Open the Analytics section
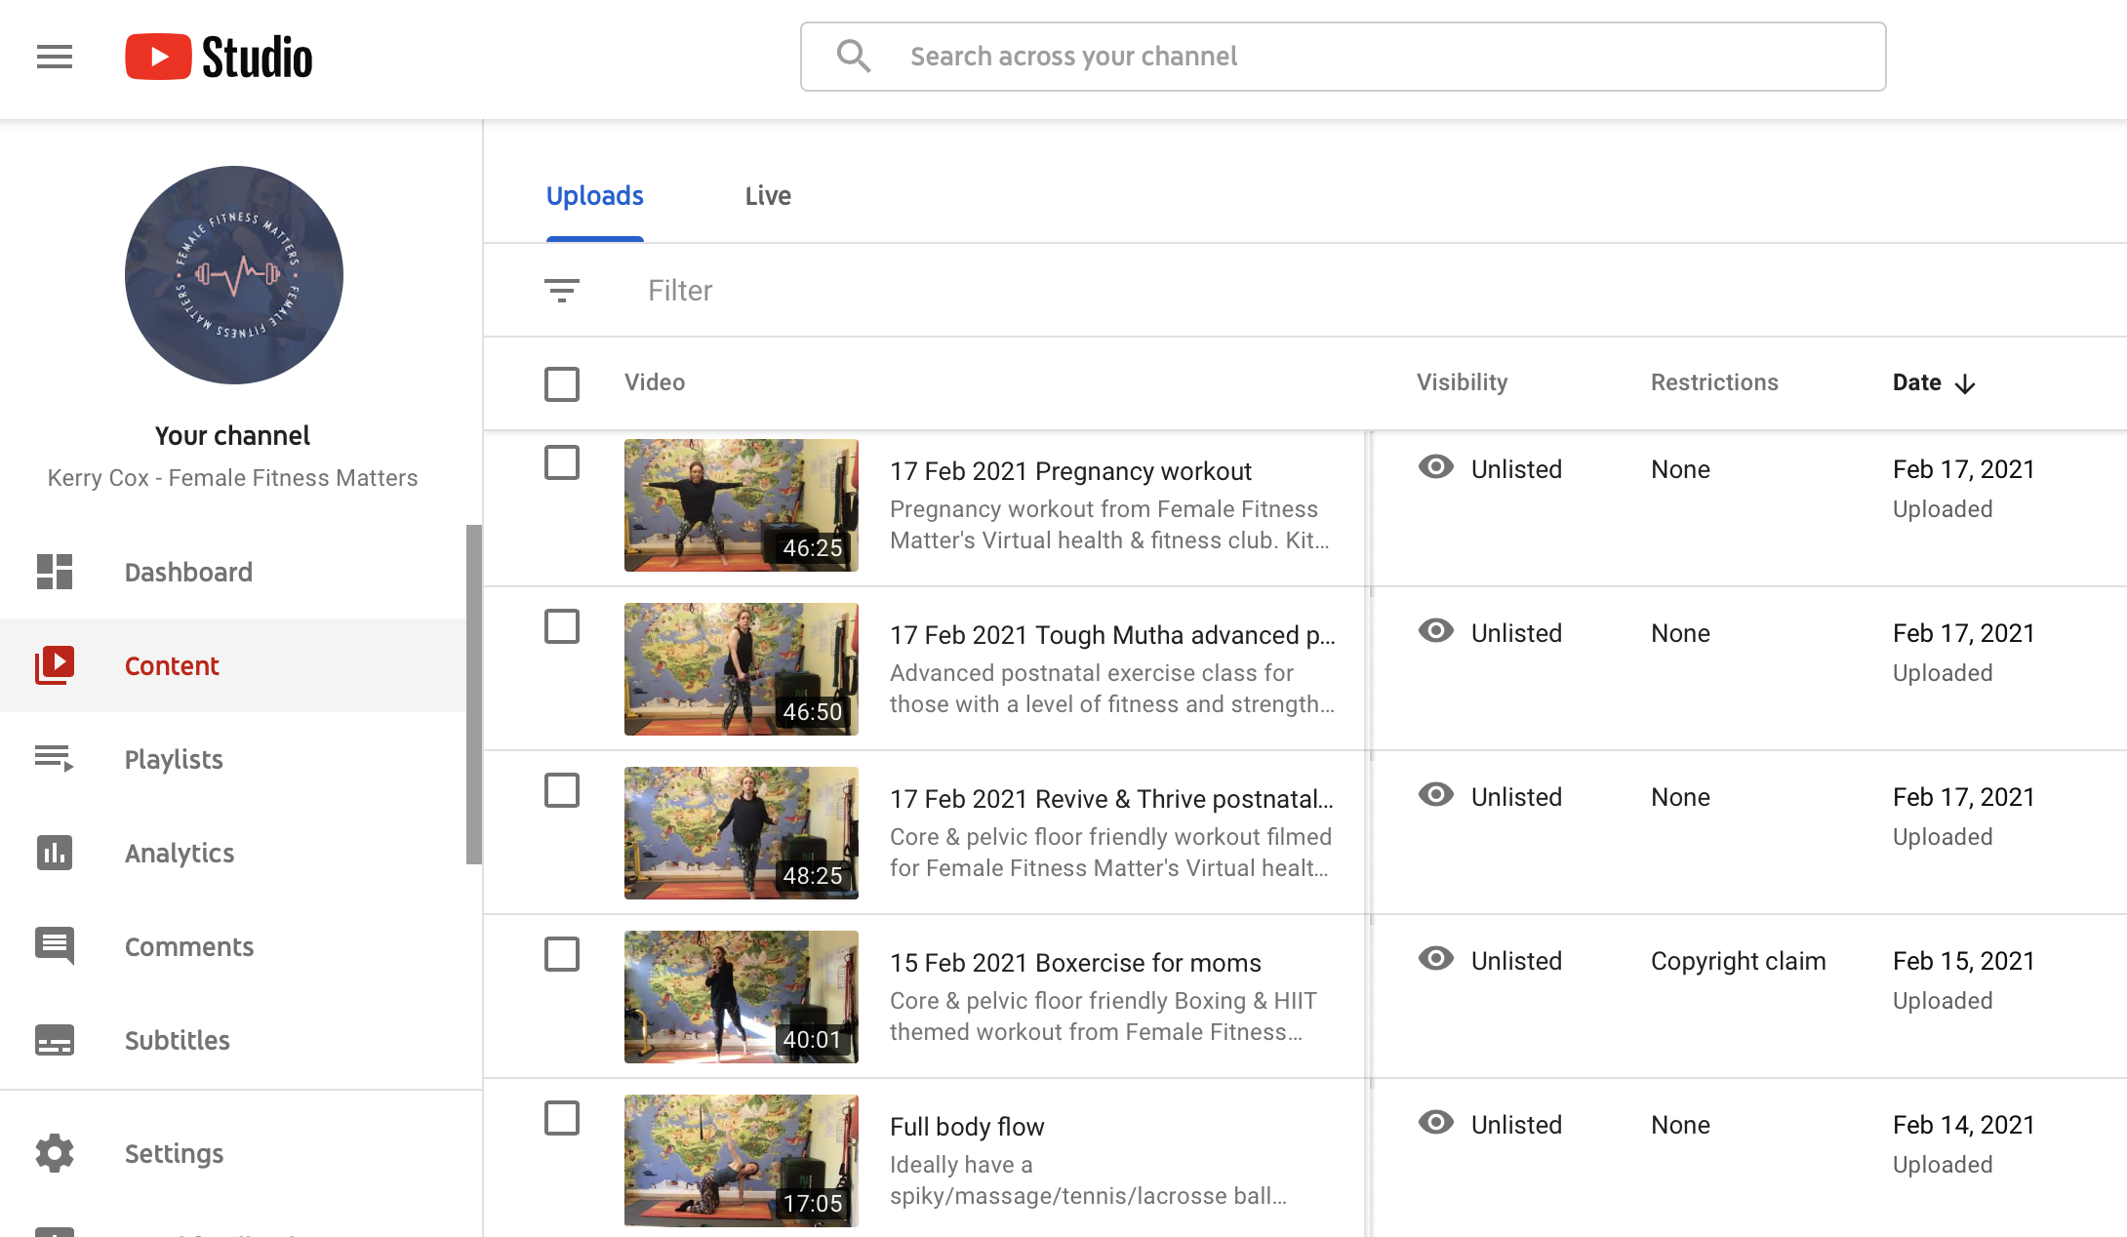 click(180, 853)
